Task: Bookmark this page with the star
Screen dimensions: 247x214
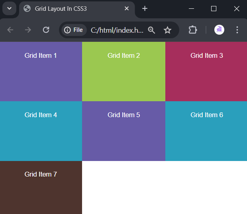Action: (x=167, y=30)
